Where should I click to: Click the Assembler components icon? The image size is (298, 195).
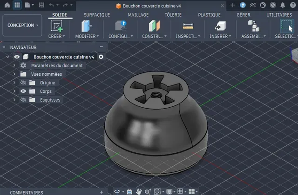tap(253, 26)
